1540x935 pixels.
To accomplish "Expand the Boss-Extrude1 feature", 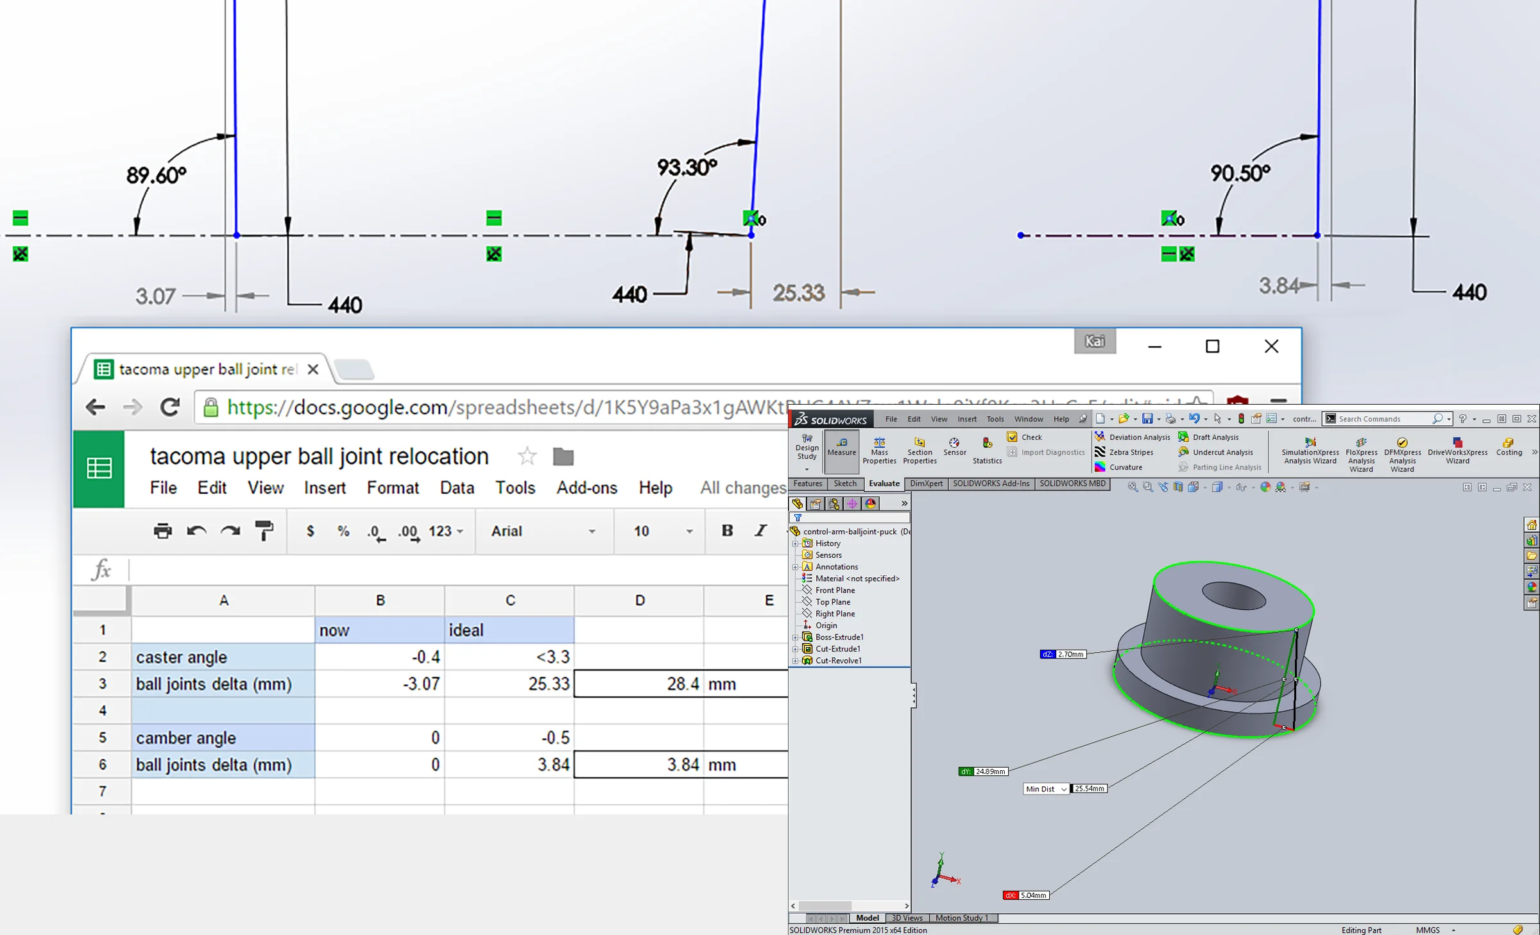I will (x=796, y=637).
